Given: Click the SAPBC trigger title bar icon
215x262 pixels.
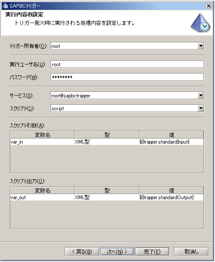Looking at the screenshot, I should (5, 6).
